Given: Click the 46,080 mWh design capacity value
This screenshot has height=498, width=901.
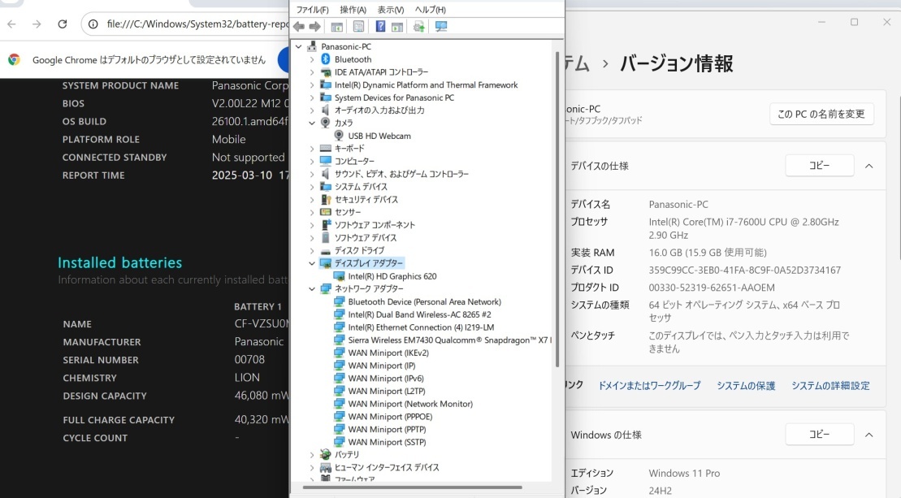Looking at the screenshot, I should point(262,396).
